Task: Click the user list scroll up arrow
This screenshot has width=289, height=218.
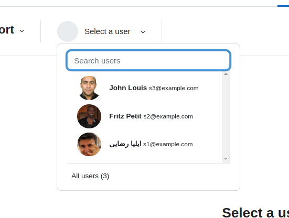Action: click(x=226, y=74)
